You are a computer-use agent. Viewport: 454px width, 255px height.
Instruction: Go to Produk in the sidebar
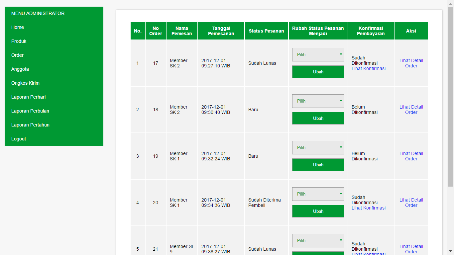tap(19, 41)
